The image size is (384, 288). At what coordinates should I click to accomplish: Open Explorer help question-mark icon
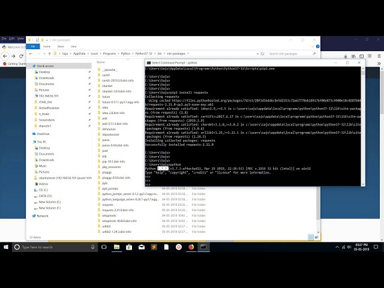point(317,46)
